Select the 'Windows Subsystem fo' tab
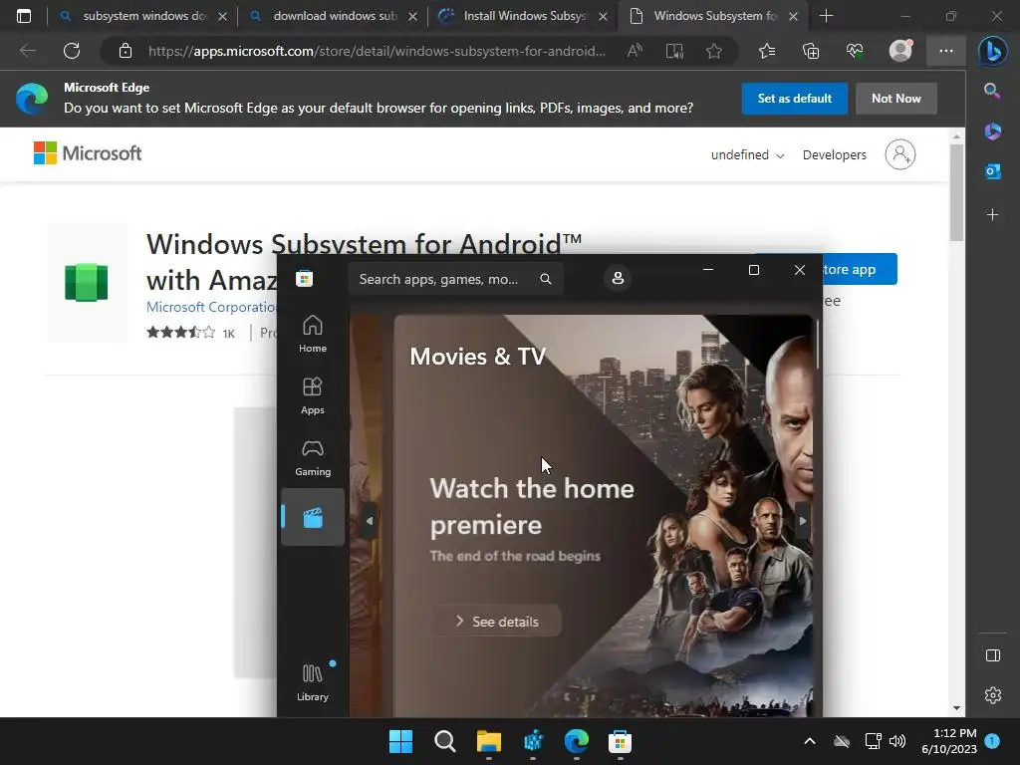This screenshot has width=1020, height=765. [x=712, y=16]
